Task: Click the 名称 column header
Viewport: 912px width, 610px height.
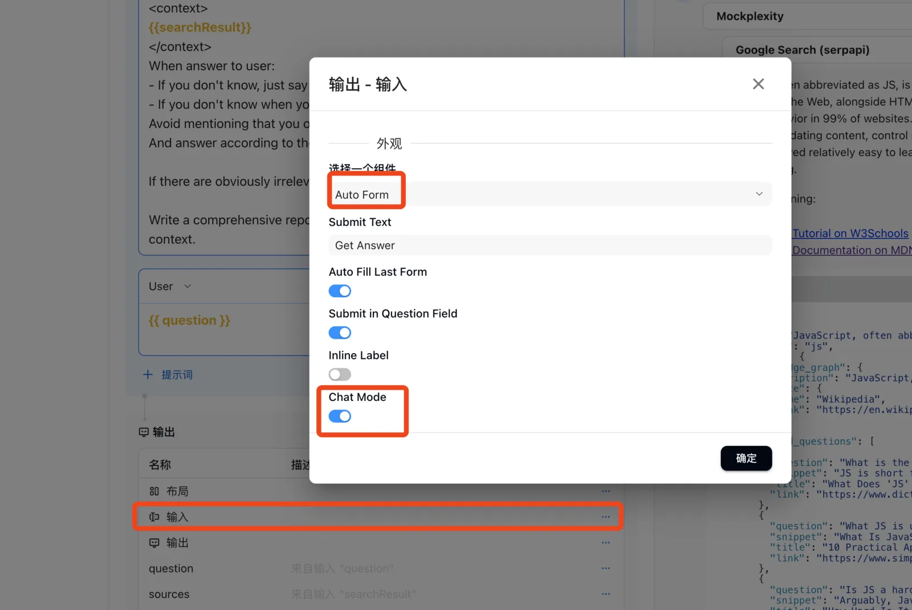Action: coord(160,465)
